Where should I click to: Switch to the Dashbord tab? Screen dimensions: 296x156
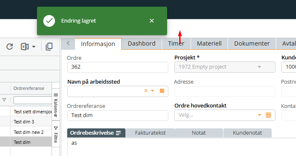point(141,43)
